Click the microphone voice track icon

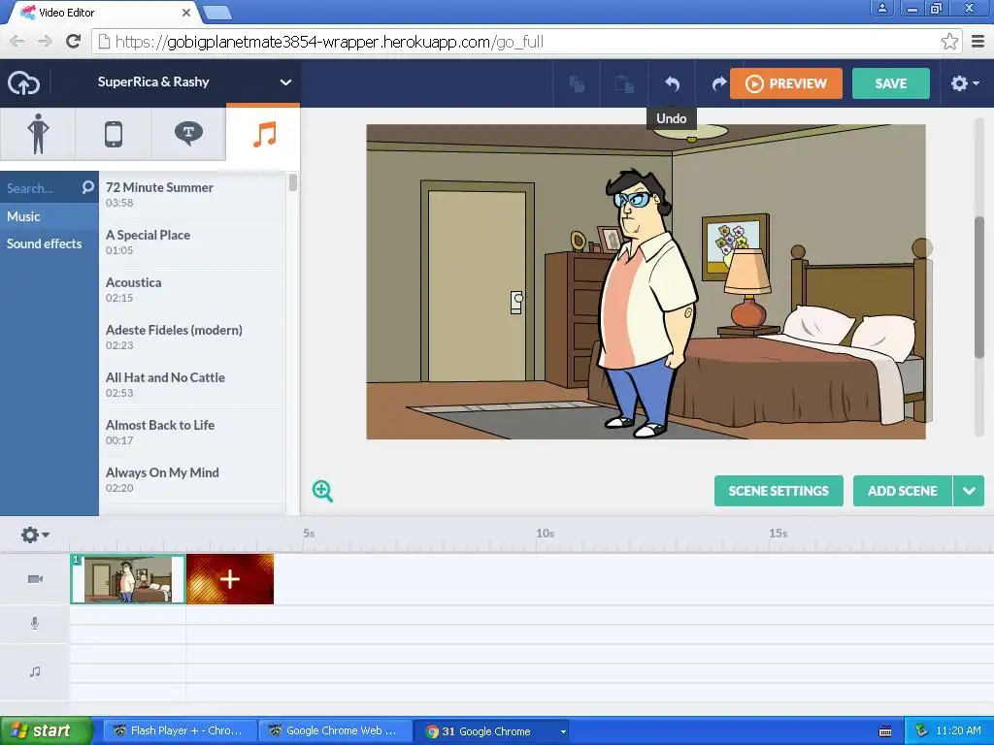[35, 624]
